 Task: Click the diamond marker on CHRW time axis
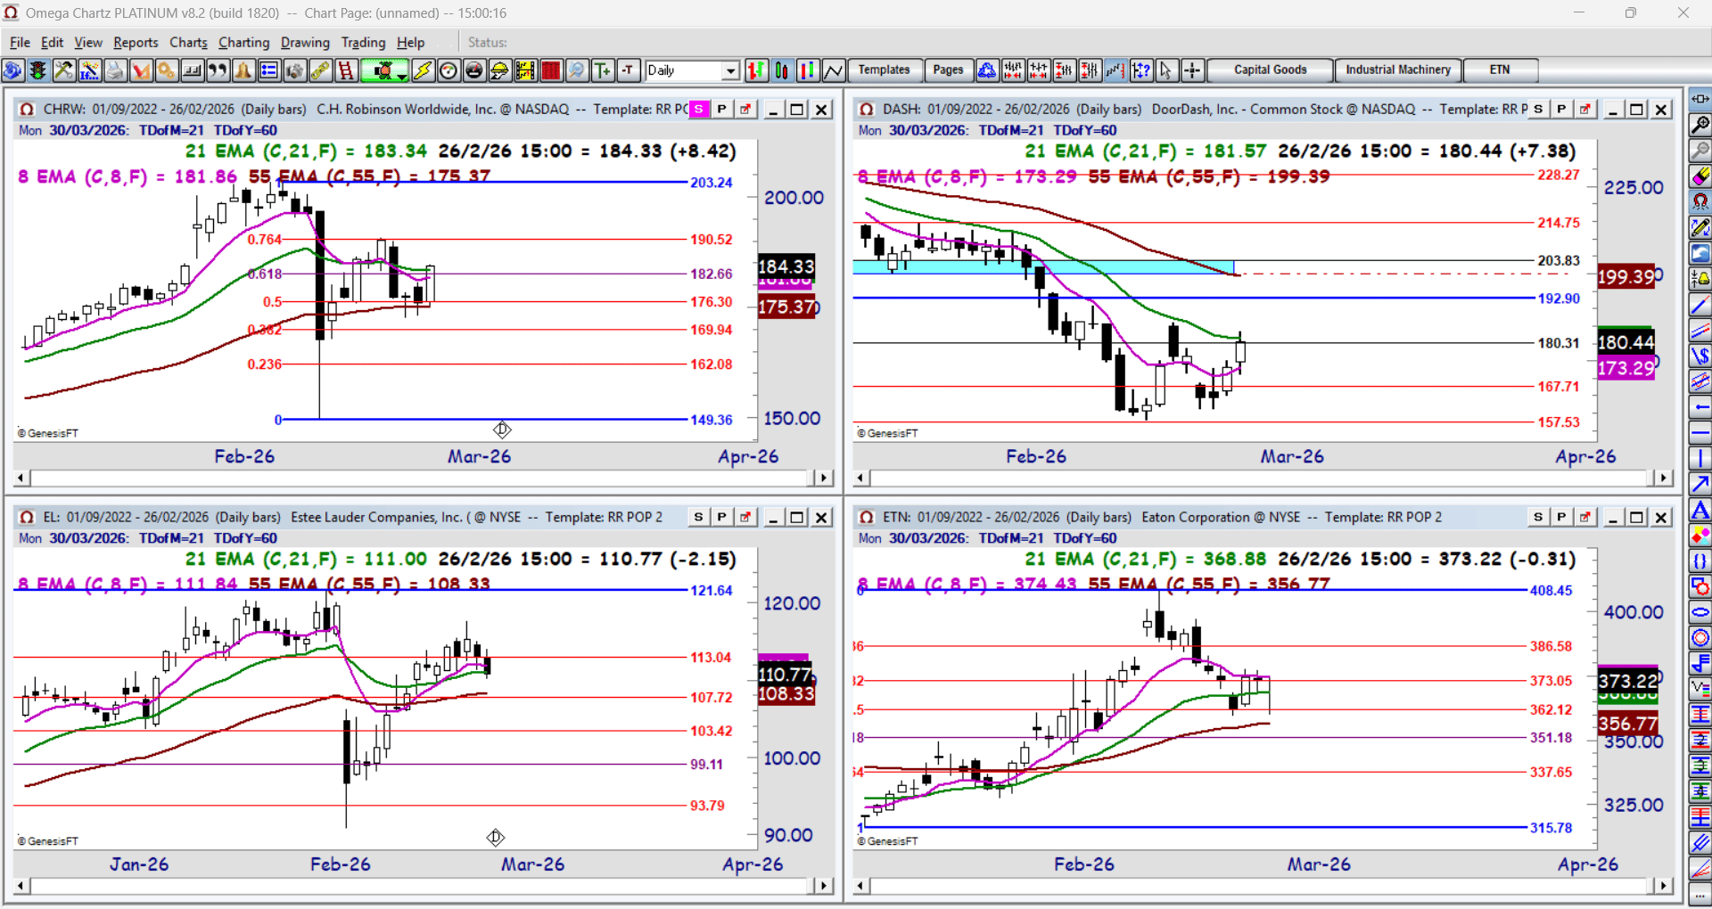pos(502,430)
